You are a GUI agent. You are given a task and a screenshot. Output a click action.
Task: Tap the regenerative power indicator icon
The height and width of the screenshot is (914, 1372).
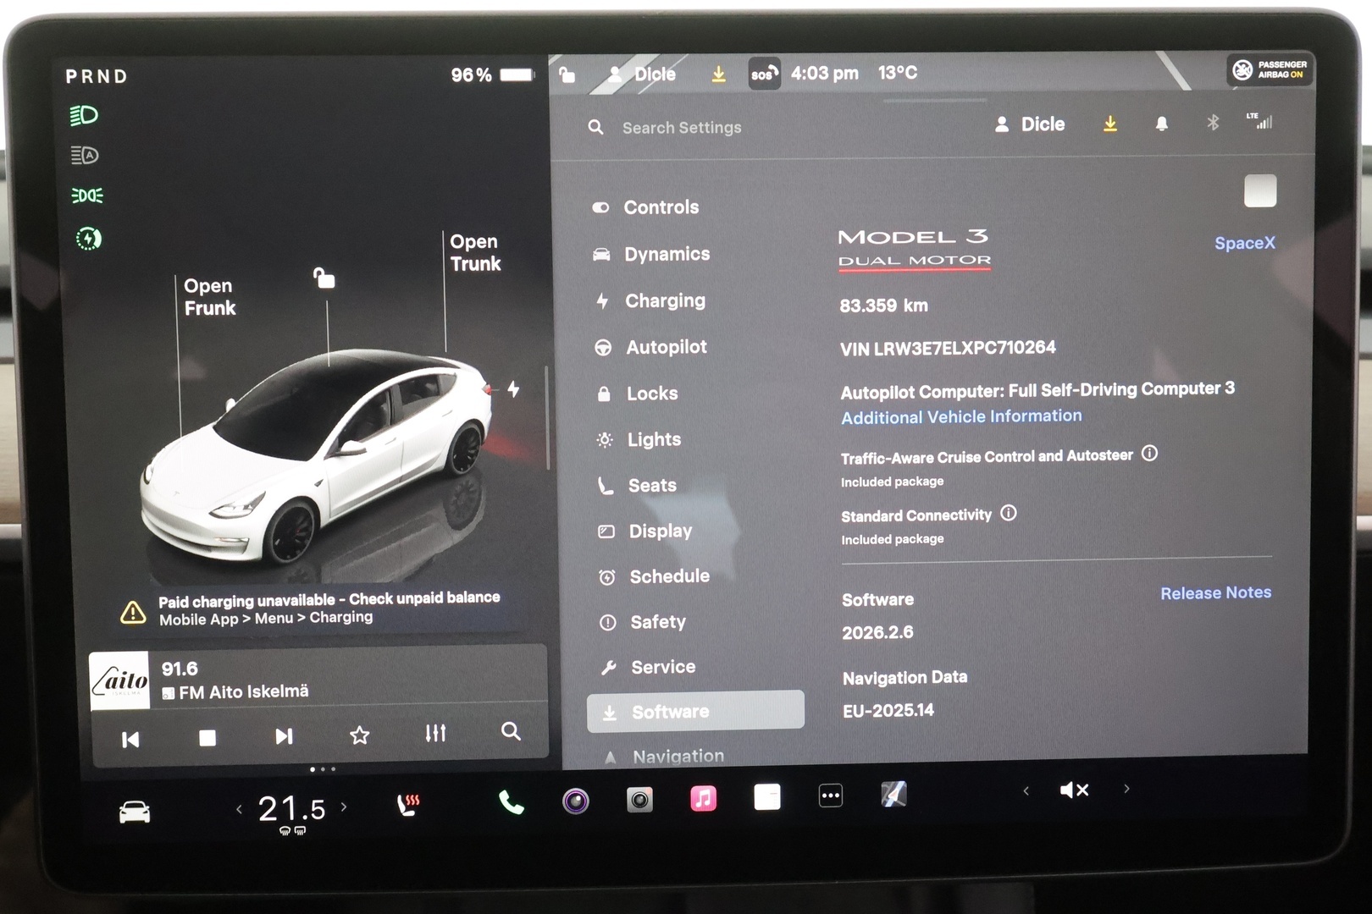coord(88,240)
